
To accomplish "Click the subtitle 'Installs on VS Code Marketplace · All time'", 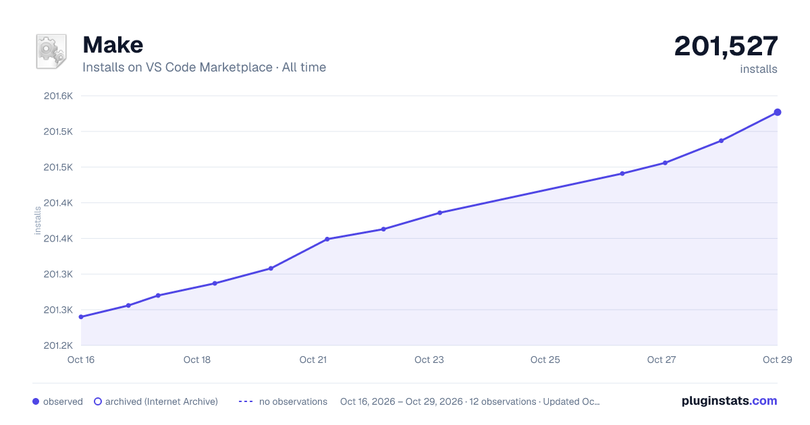I will click(204, 67).
